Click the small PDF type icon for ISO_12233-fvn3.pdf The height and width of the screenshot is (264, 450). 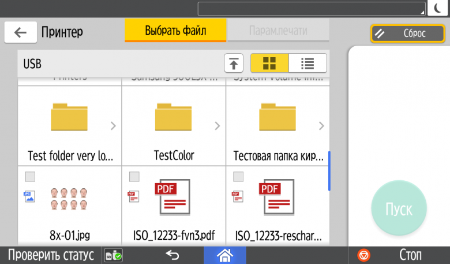[x=133, y=196]
